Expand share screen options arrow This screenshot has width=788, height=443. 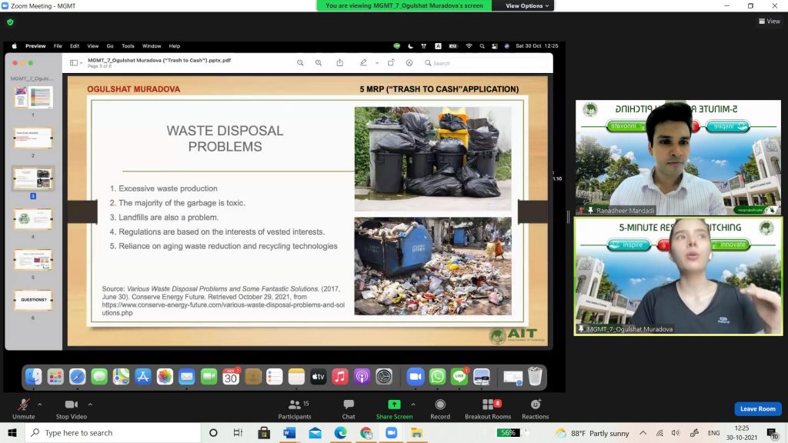(413, 405)
